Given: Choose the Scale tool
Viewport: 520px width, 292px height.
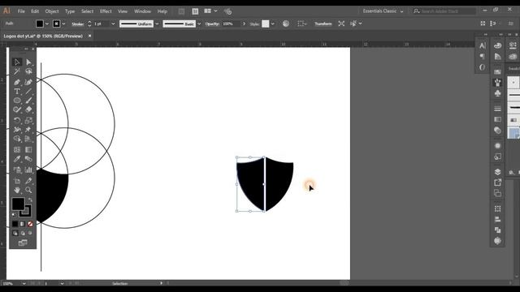Looking at the screenshot, I should (28, 120).
